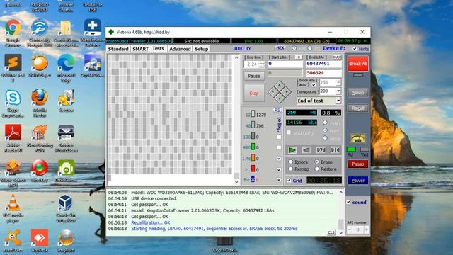Open ImgBurn desktop shortcut
Screen dimensions: 453x255
[x=66, y=241]
